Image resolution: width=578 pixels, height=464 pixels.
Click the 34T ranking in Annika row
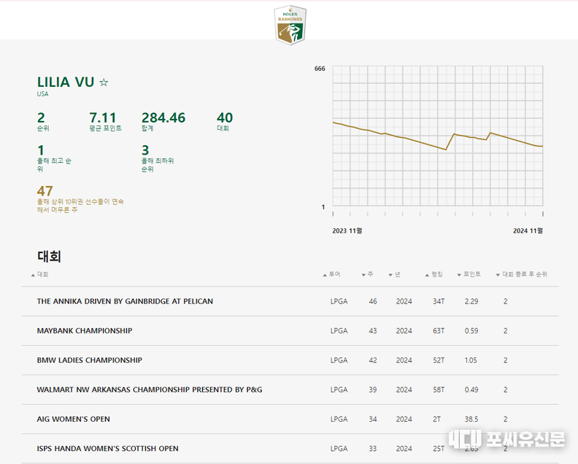[x=439, y=301]
